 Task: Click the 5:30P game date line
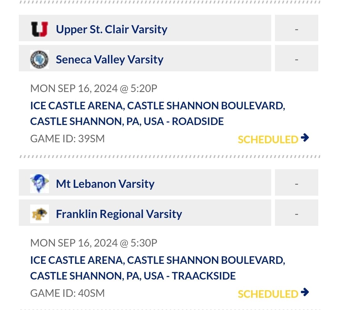coord(94,243)
